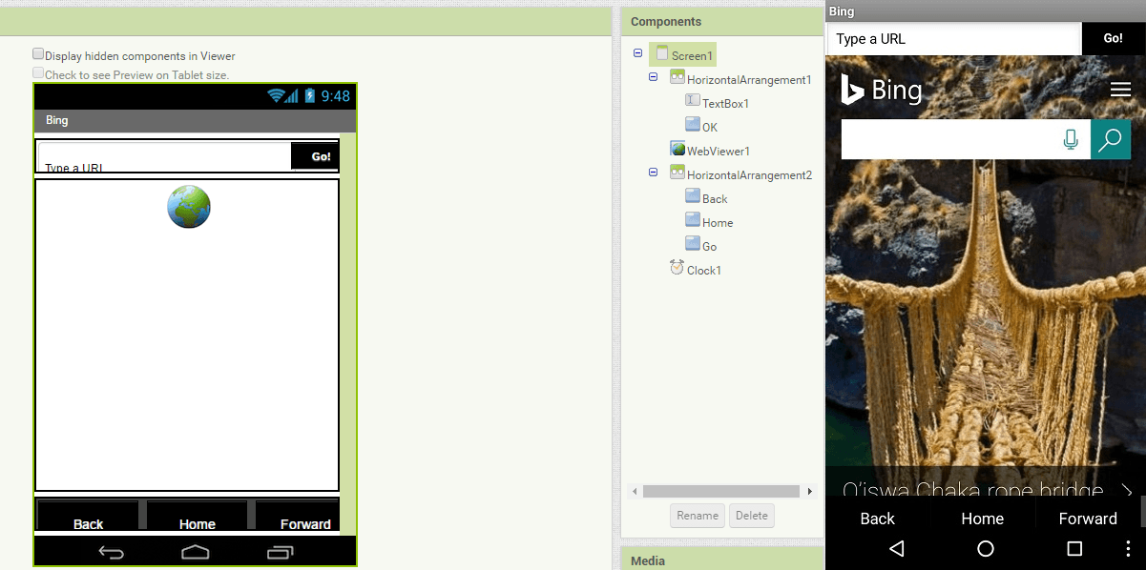Click the viewer's mock home outline icon

[196, 552]
